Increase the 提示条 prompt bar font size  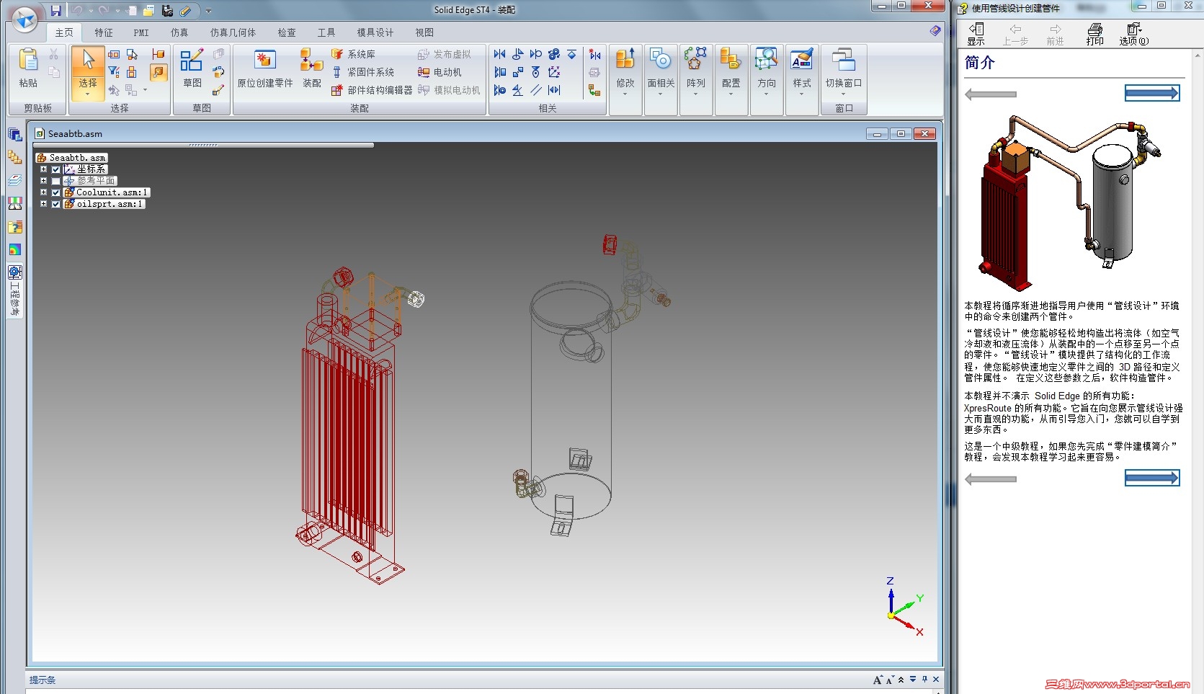pyautogui.click(x=878, y=680)
